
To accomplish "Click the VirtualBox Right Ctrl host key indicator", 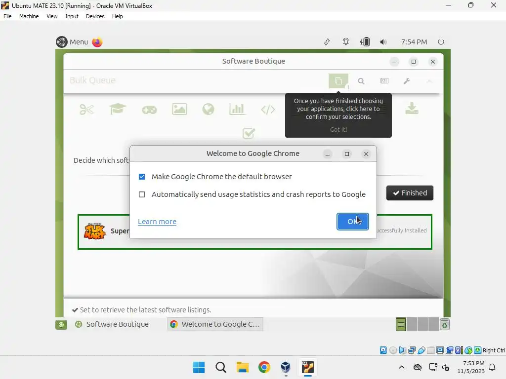I will (x=494, y=350).
